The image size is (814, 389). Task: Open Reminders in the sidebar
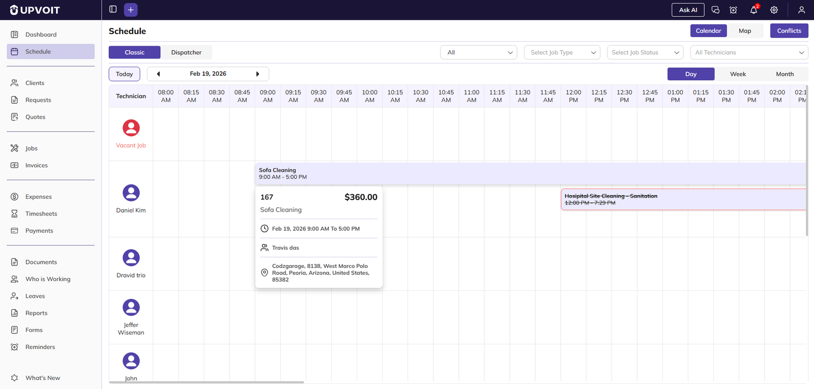[x=50, y=347]
